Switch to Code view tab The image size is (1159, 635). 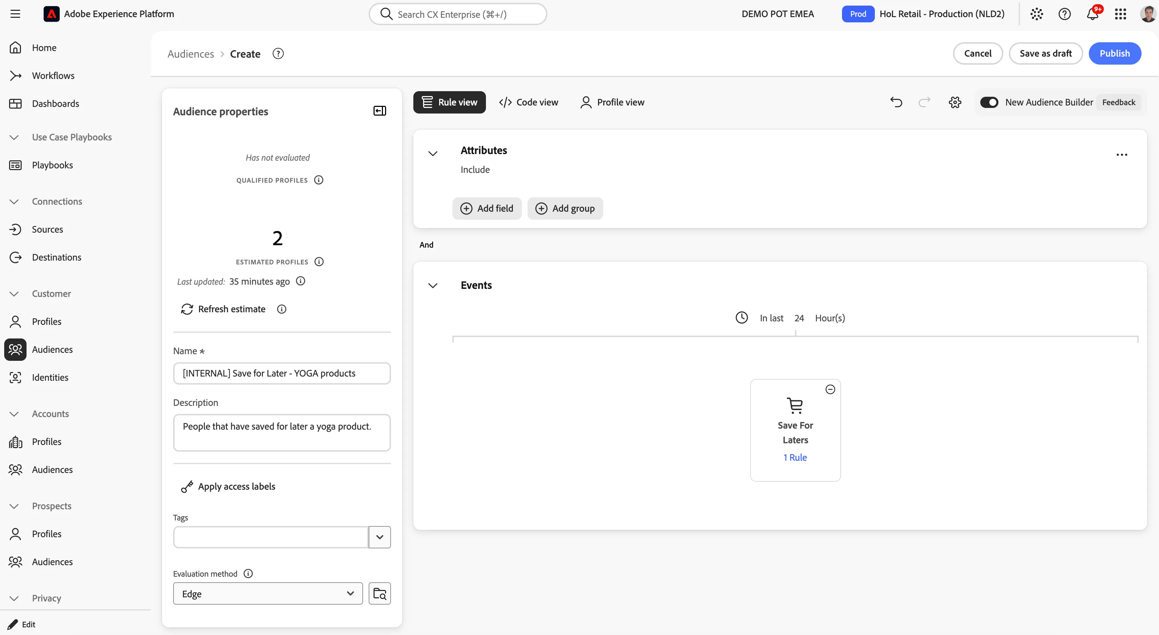[528, 102]
